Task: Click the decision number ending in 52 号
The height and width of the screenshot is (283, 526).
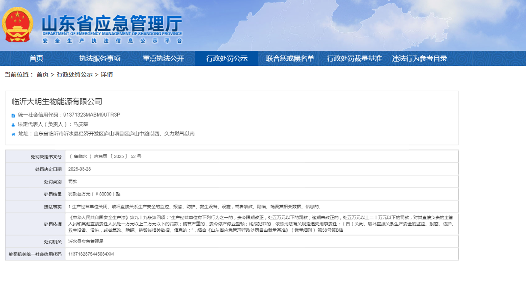Action: coord(105,156)
